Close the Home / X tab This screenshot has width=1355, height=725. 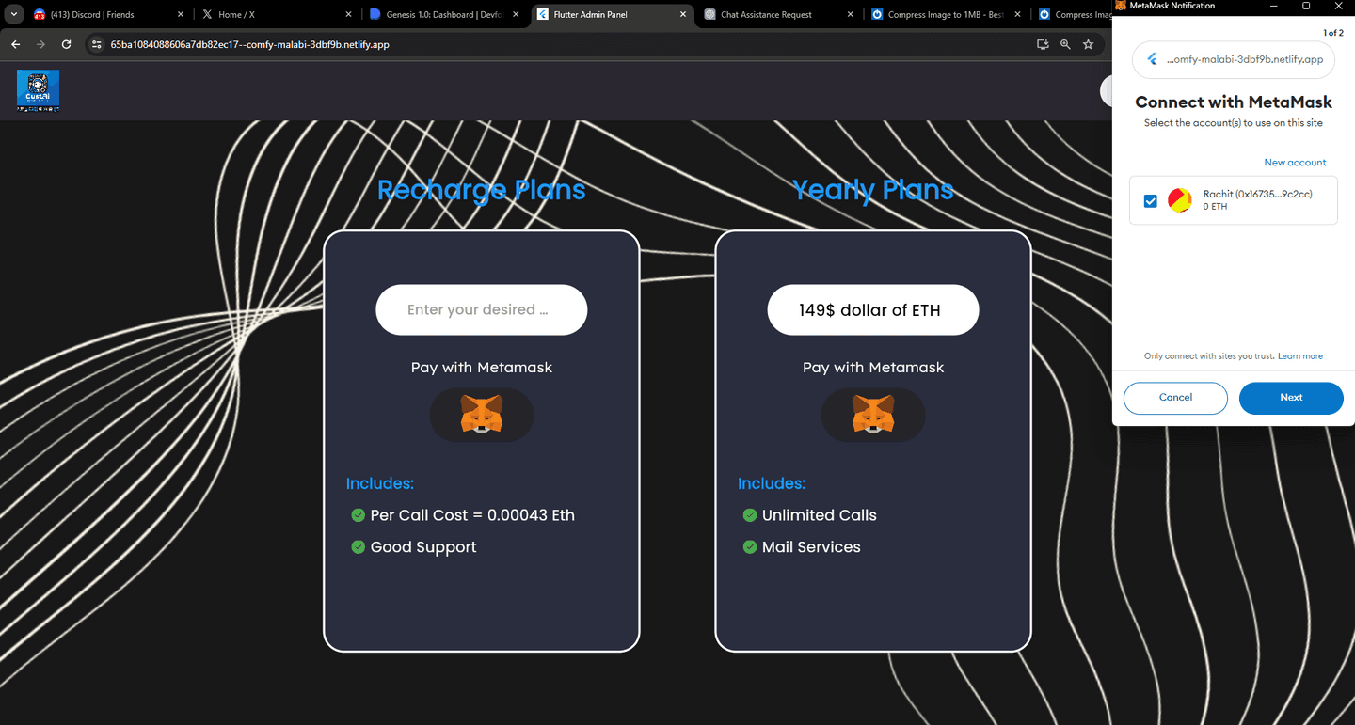(x=348, y=15)
